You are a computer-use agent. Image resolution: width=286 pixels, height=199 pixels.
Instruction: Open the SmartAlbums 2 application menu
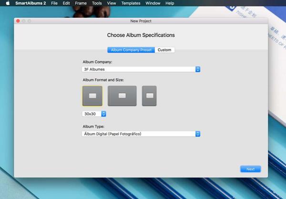coord(31,3)
